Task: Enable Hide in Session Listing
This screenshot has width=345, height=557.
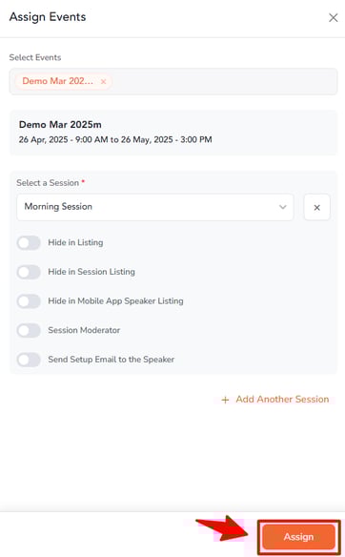Action: [29, 272]
